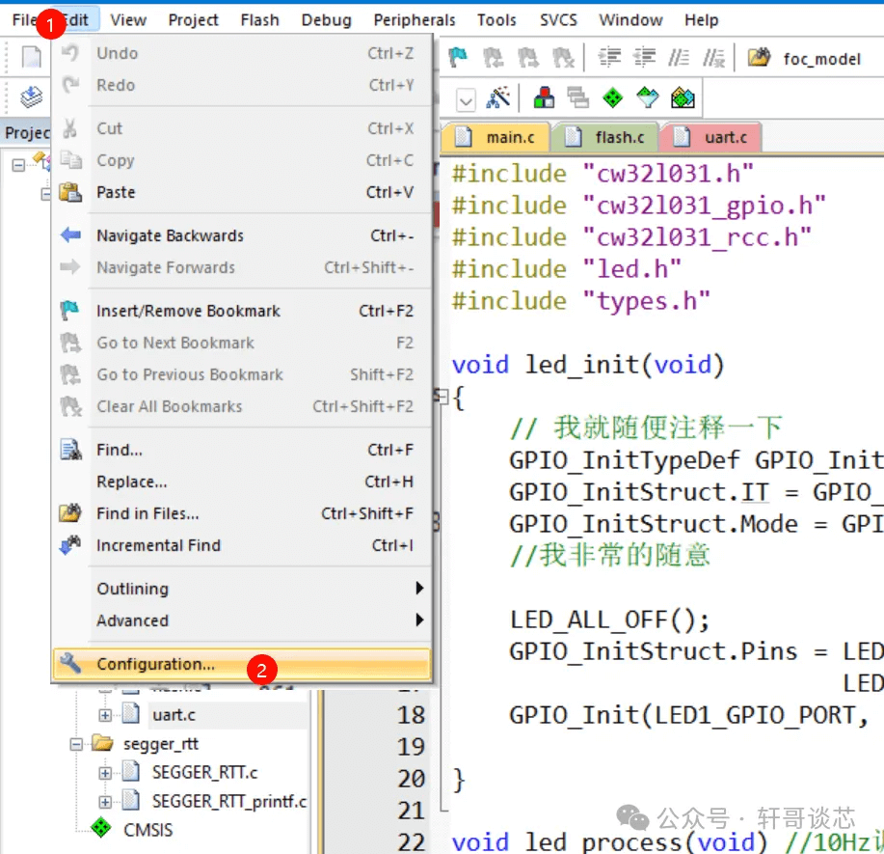Click the Options for Target magic wand icon
Image resolution: width=884 pixels, height=854 pixels.
click(x=498, y=98)
